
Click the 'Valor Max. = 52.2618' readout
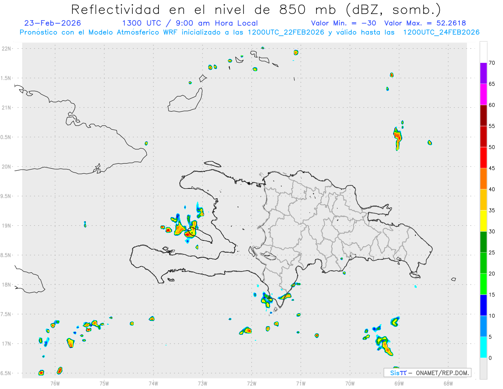pos(425,23)
